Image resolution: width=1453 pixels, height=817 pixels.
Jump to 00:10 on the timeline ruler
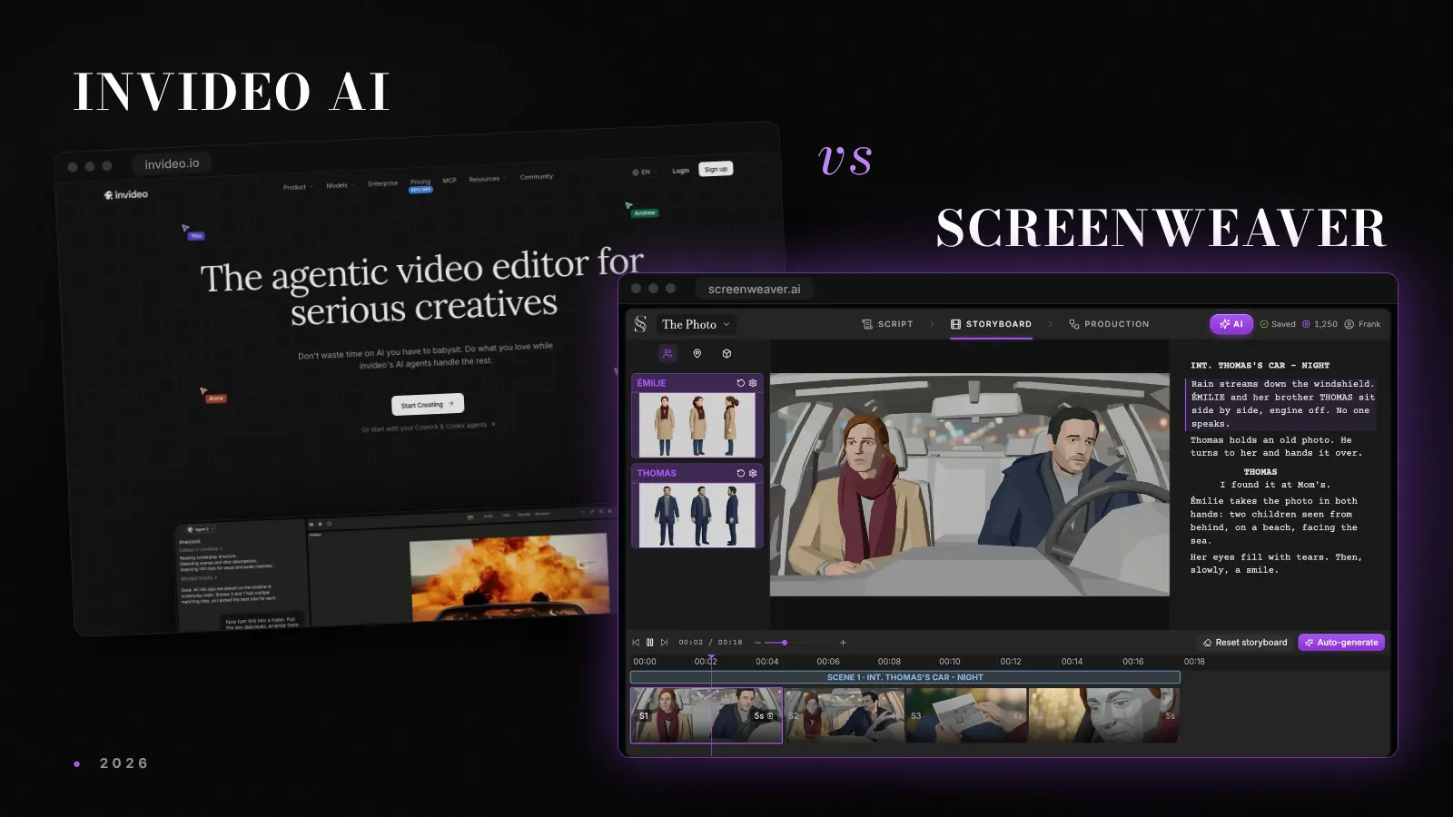click(950, 662)
